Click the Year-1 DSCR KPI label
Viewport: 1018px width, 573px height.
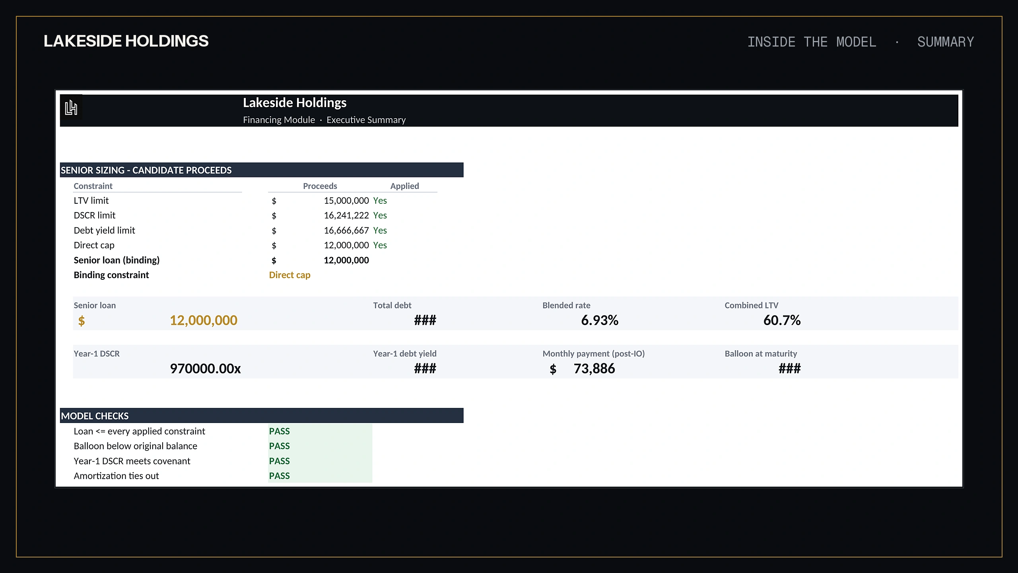[x=97, y=354]
